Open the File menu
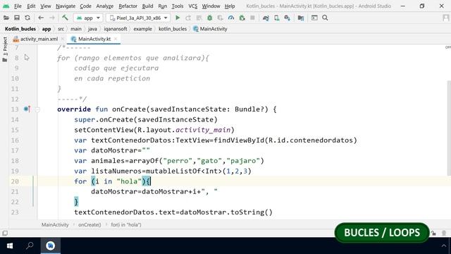The width and height of the screenshot is (451, 254). click(x=18, y=6)
